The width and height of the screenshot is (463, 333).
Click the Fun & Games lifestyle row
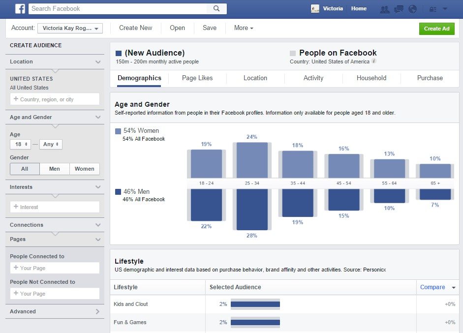click(x=285, y=322)
